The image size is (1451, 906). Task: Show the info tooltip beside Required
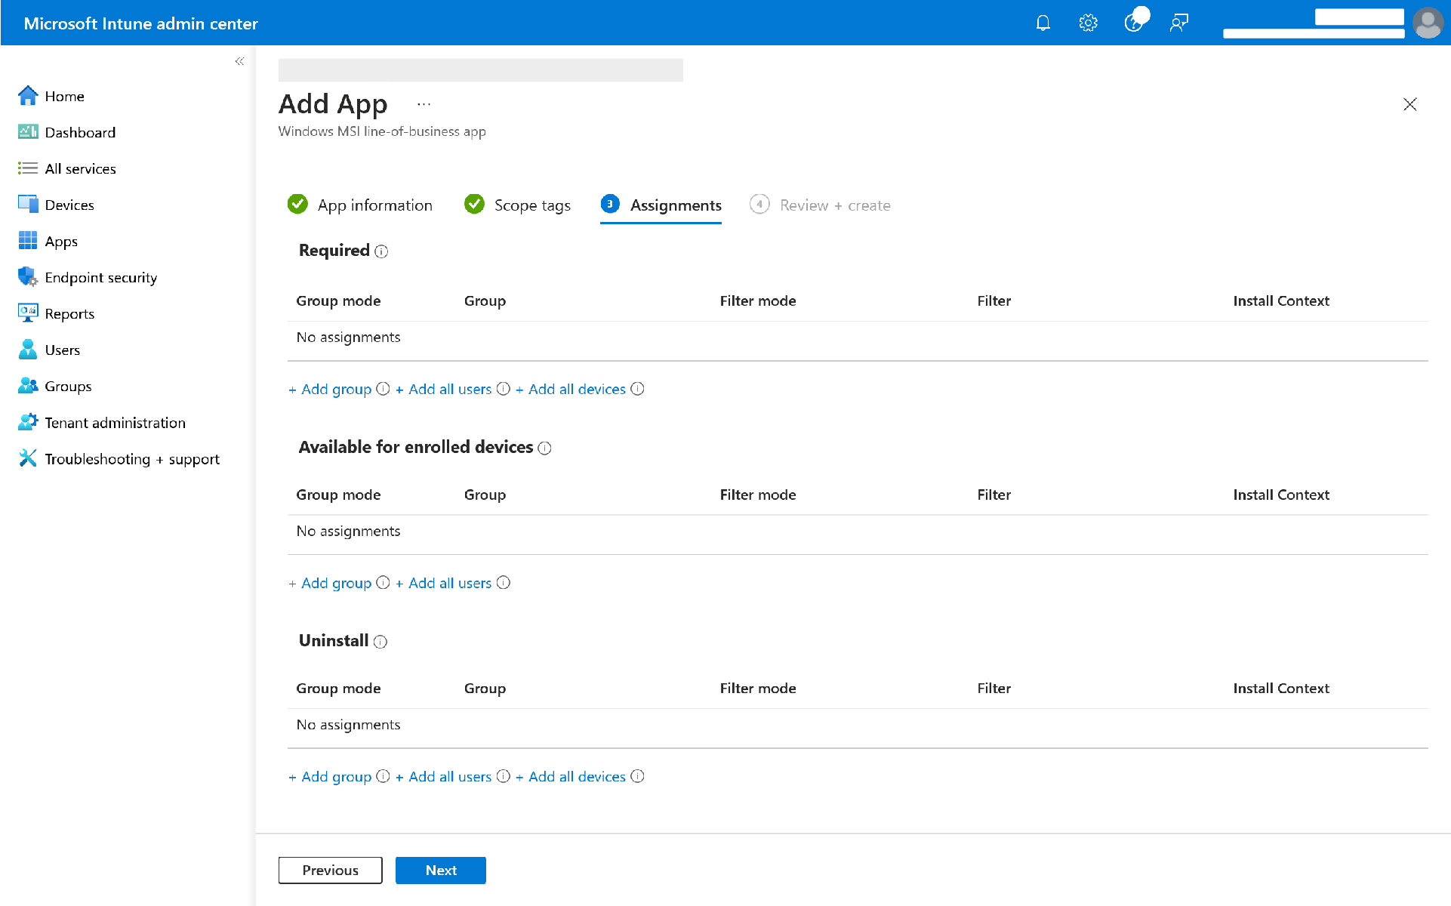[382, 251]
